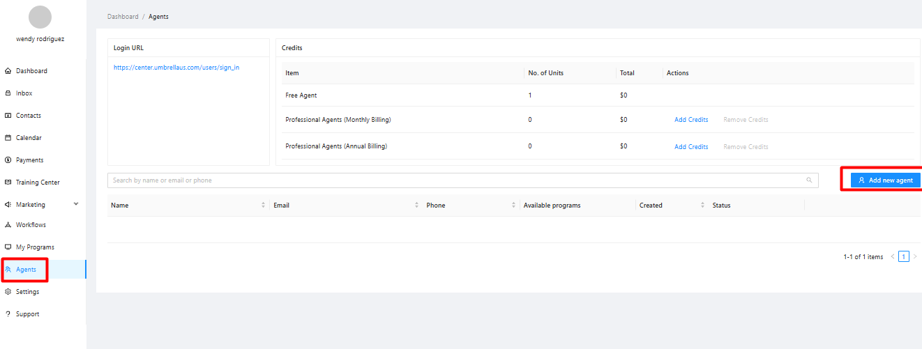This screenshot has width=922, height=349.
Task: Click the Workflows icon in sidebar
Action: click(x=8, y=225)
